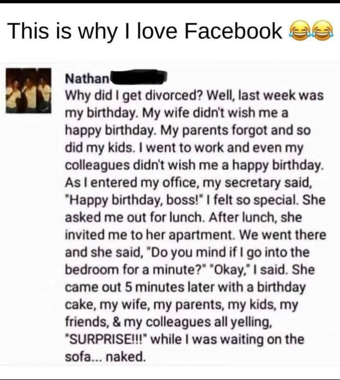340x380 pixels.
Task: Open Nathan's profile picture thumbnail
Action: click(x=28, y=90)
